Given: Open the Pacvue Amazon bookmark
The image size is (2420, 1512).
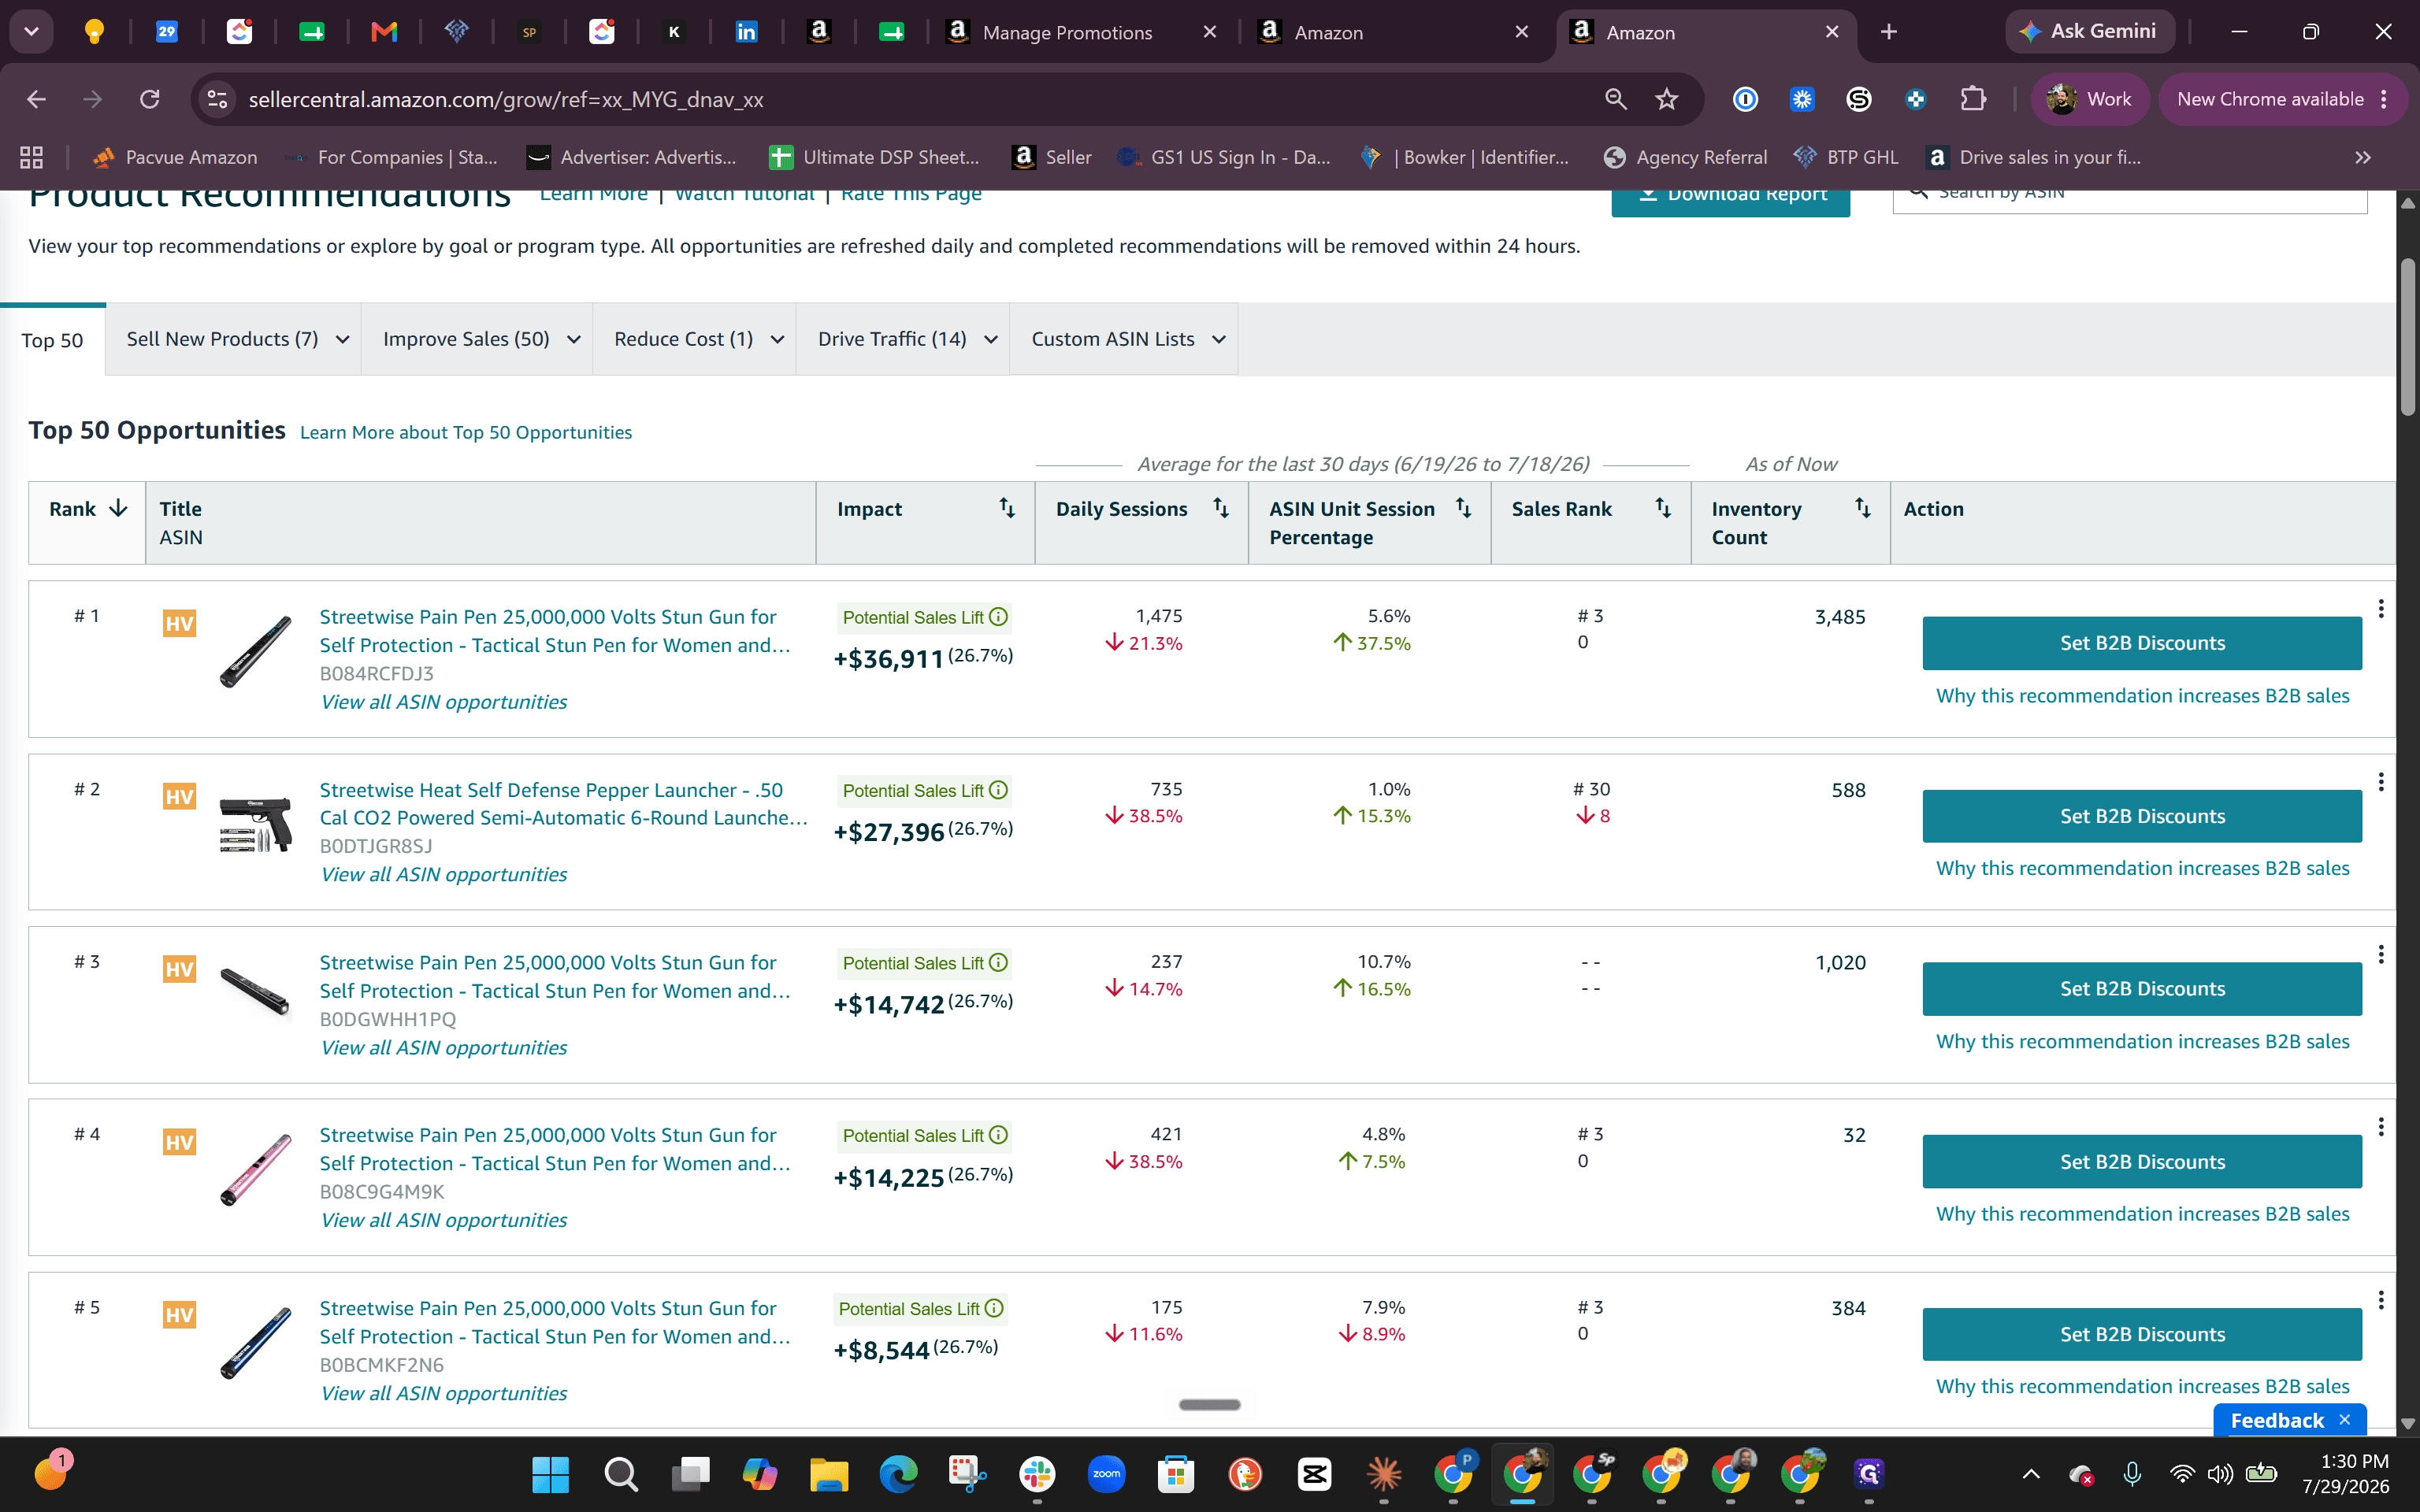Looking at the screenshot, I should pos(174,157).
